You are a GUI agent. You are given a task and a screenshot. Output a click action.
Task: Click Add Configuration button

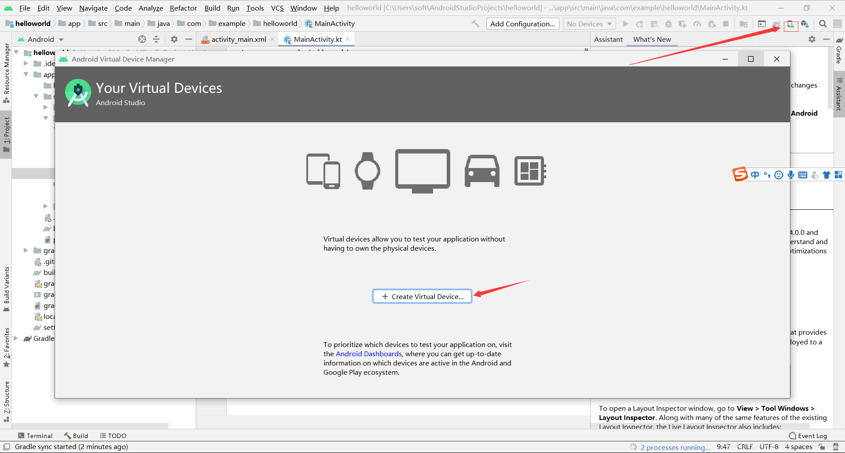522,24
